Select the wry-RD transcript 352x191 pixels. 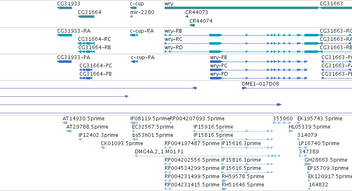[242, 52]
